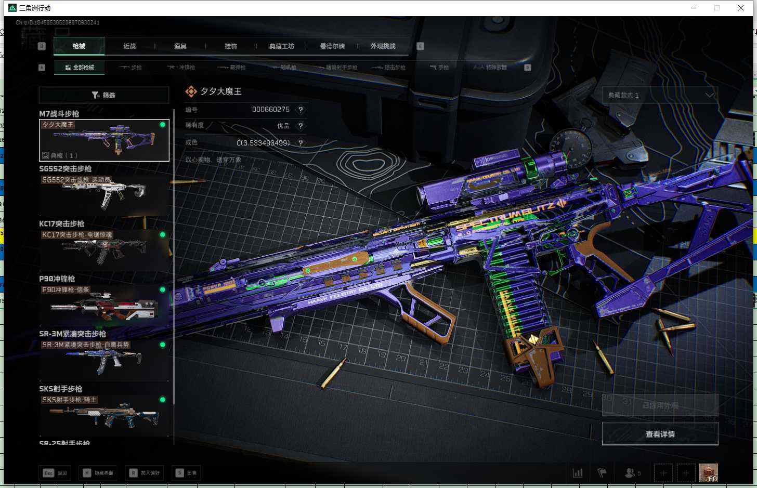
Task: Click the 查看详情 button
Action: [x=660, y=434]
